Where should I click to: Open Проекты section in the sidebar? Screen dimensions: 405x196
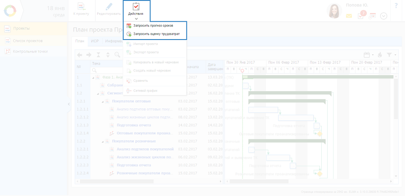(34, 28)
